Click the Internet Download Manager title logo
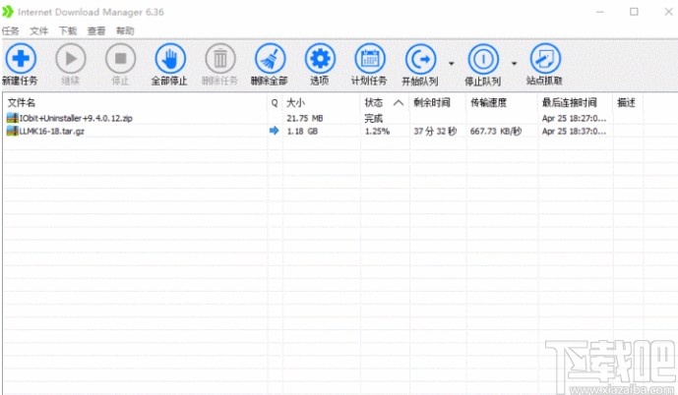The height and width of the screenshot is (395, 678). 8,12
